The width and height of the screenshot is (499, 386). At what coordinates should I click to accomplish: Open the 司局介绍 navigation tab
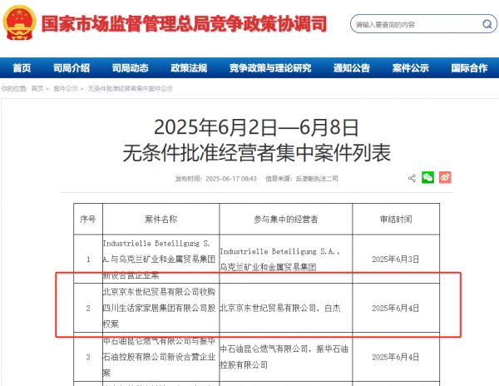click(x=71, y=68)
